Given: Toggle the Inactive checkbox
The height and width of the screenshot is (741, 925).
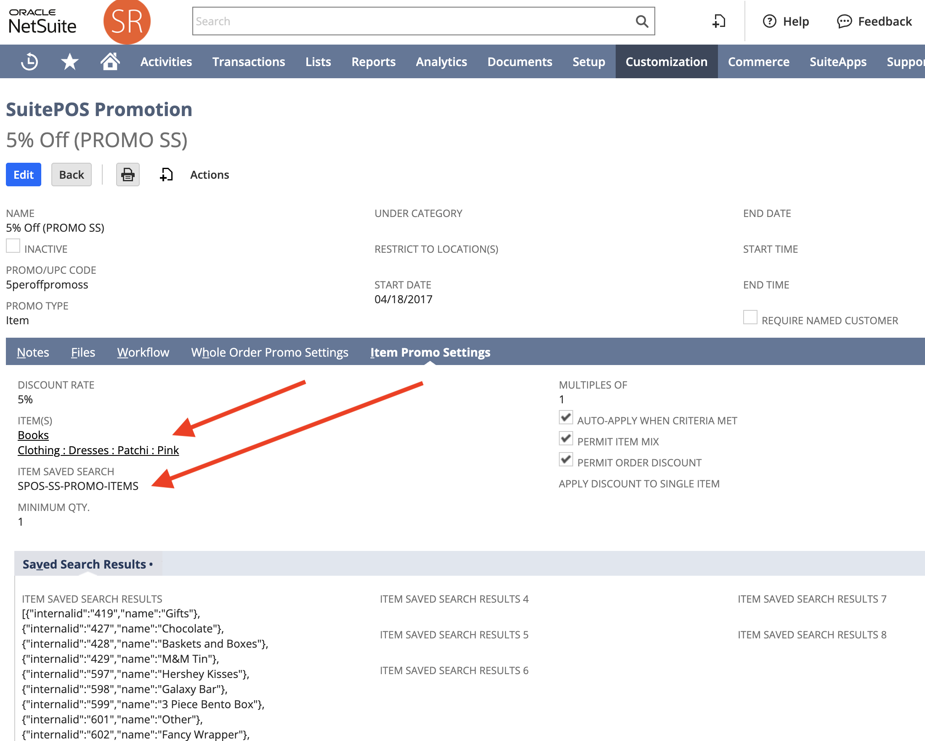Looking at the screenshot, I should point(13,246).
